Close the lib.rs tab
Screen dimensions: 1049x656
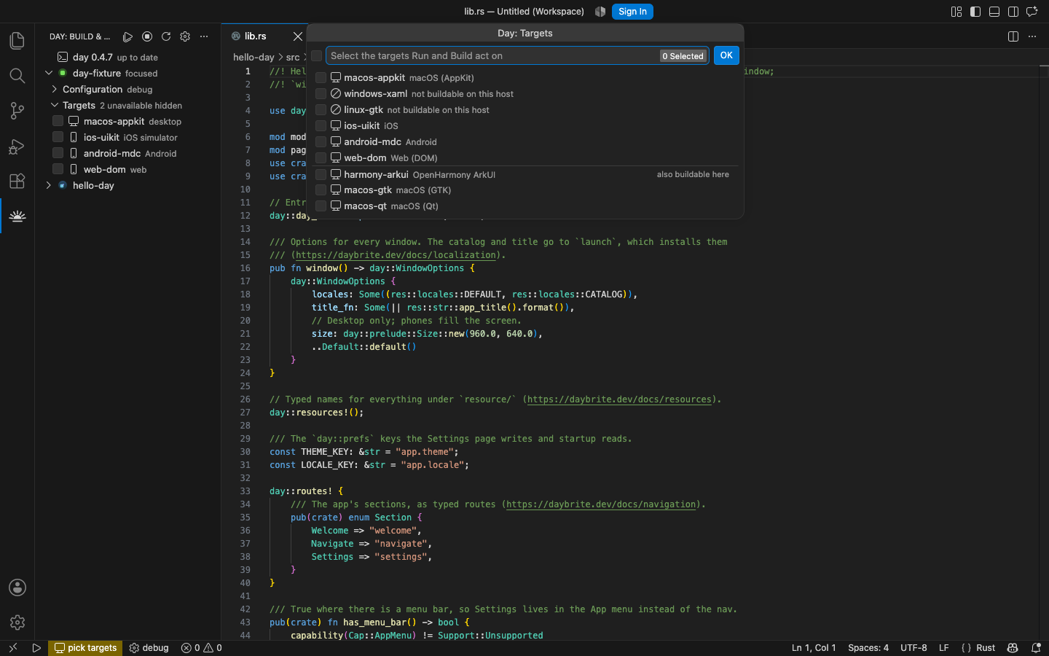(297, 36)
